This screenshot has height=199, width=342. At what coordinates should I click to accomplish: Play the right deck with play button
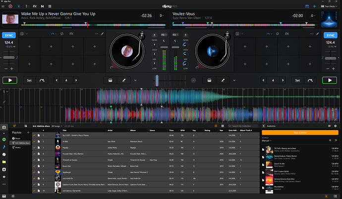330,80
